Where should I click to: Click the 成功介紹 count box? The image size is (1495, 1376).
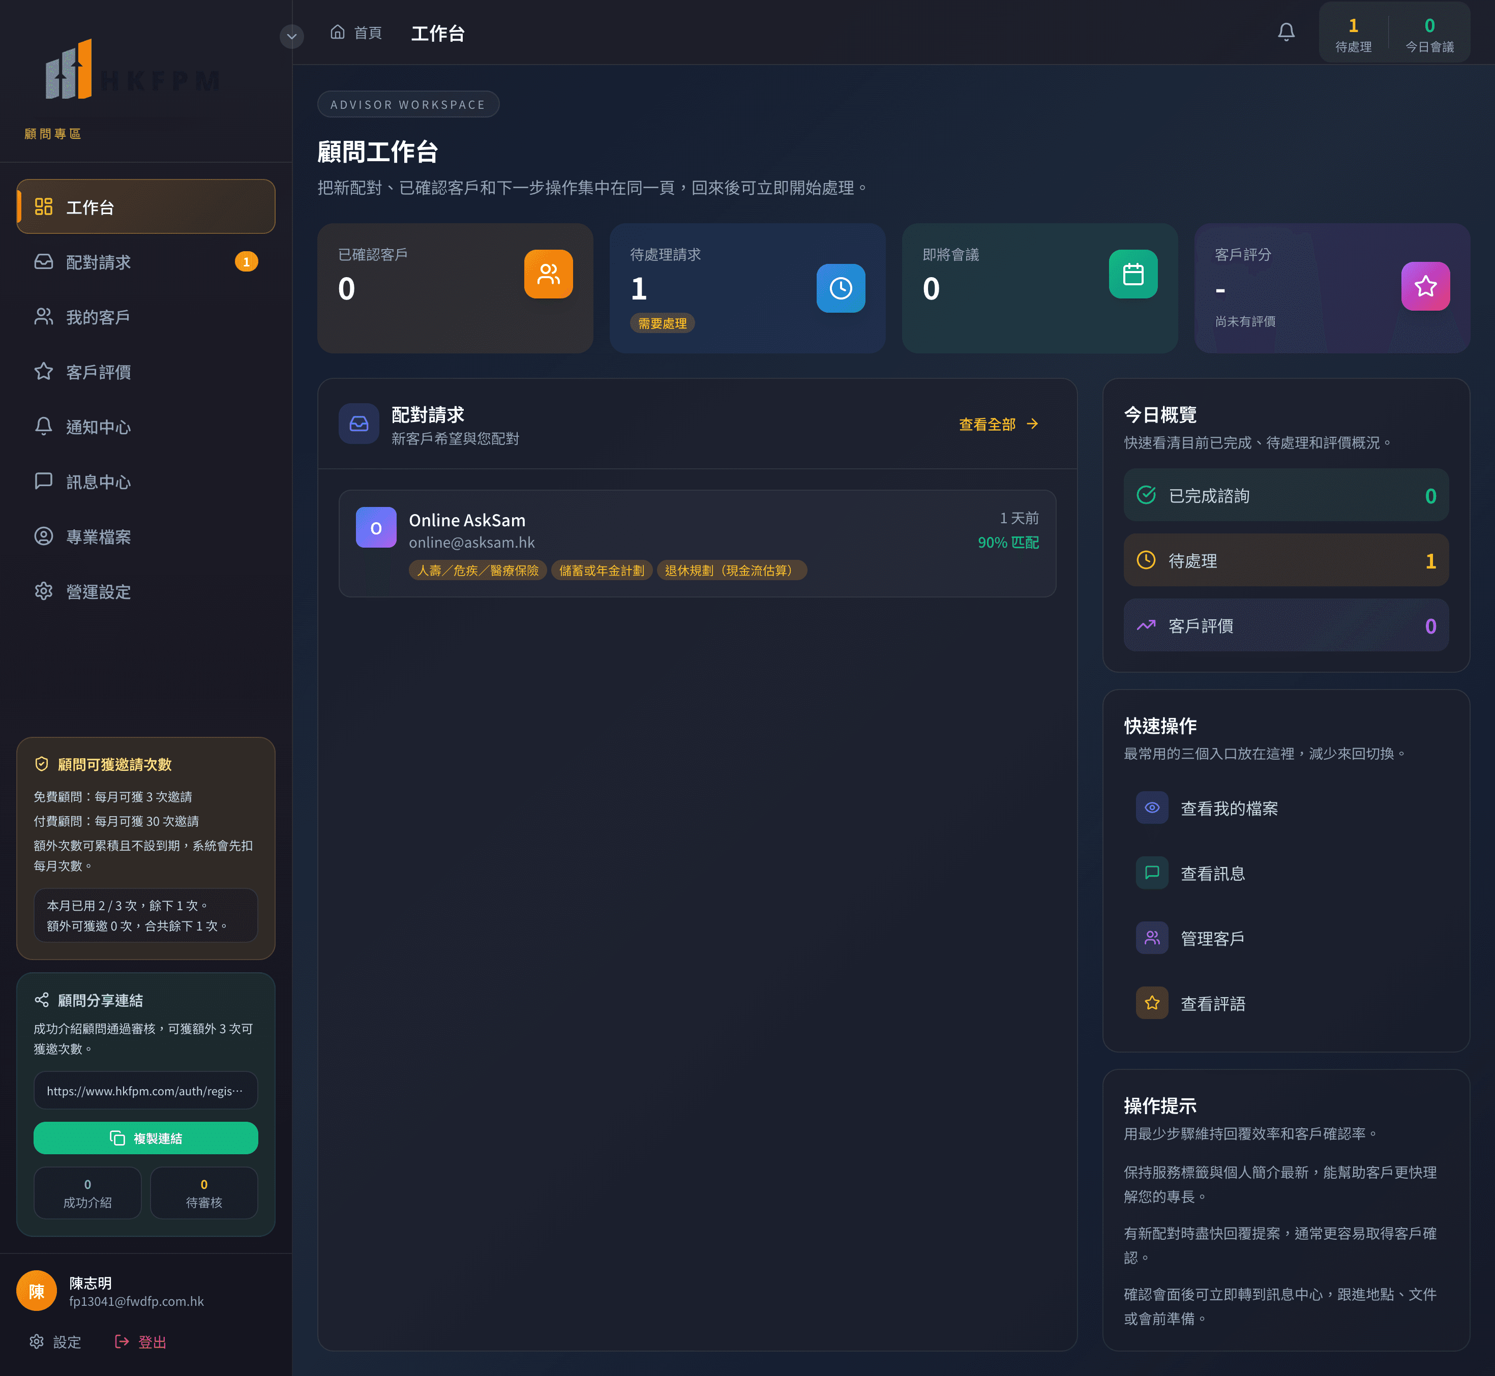(88, 1193)
